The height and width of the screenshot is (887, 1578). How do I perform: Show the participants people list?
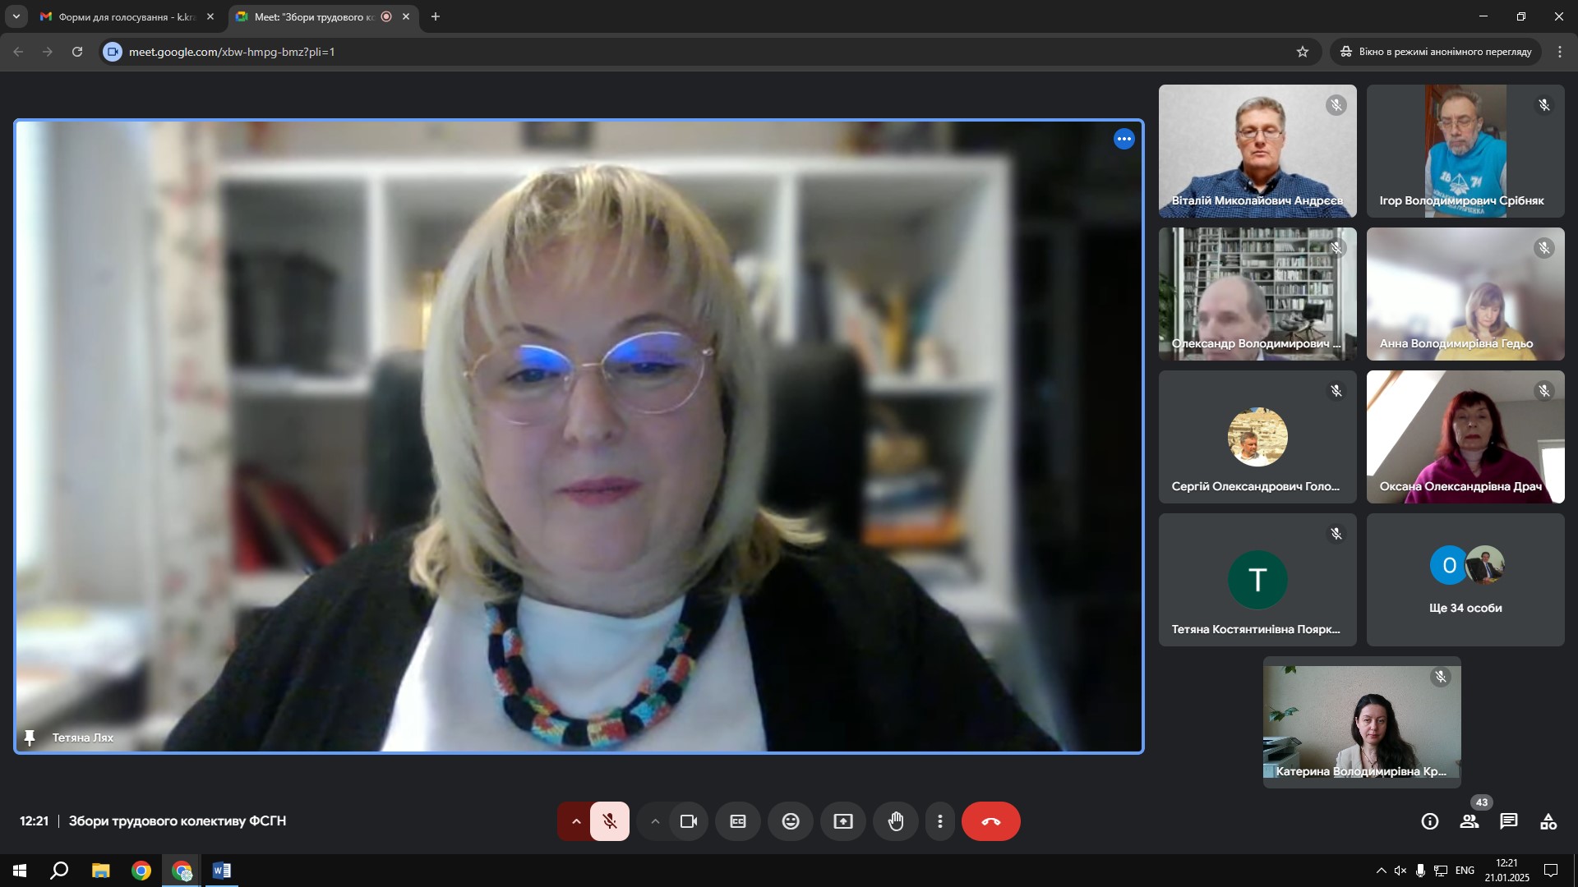point(1470,821)
